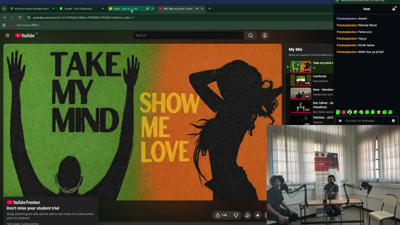This screenshot has width=400, height=225.
Task: Like the video with thumbs-up button
Action: click(222, 215)
